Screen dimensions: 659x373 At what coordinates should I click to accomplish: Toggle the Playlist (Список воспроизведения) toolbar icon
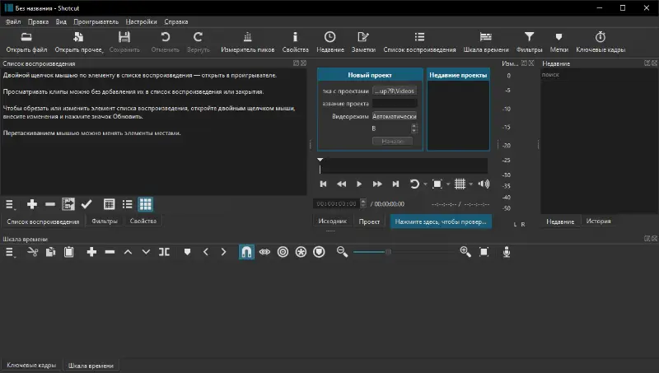pyautogui.click(x=419, y=43)
